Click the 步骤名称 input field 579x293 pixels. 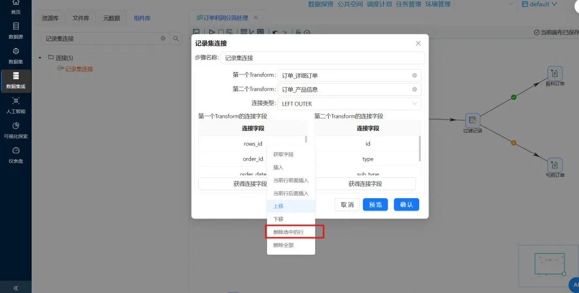pos(322,57)
